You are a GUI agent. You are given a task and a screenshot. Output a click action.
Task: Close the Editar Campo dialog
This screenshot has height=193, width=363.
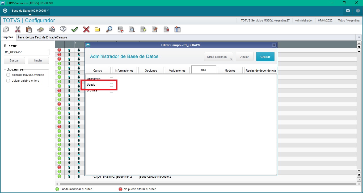pyautogui.click(x=274, y=45)
